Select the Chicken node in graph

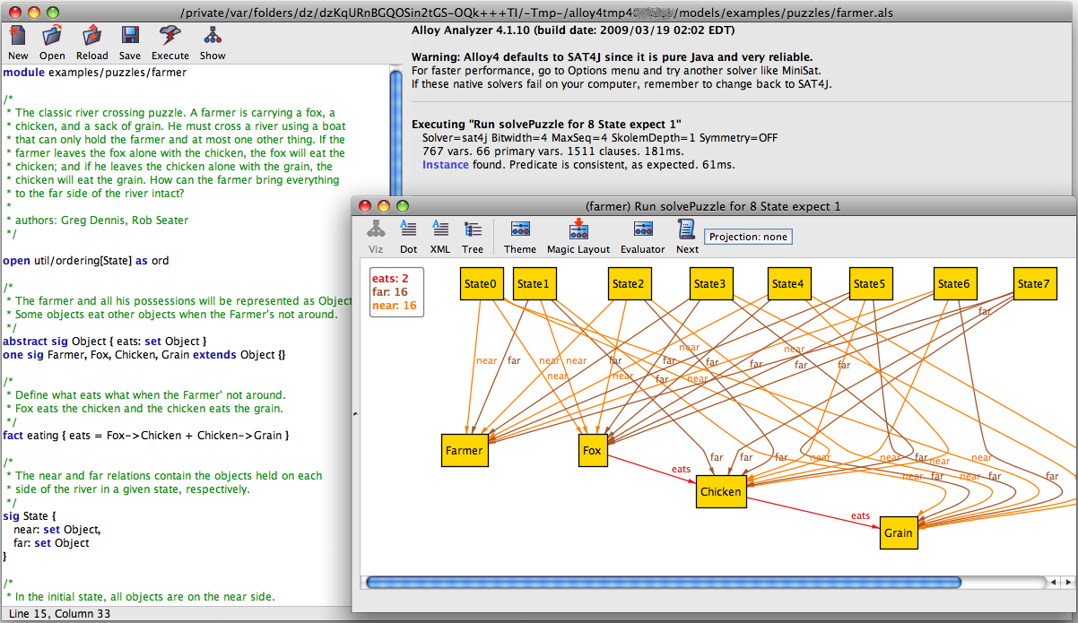(721, 491)
